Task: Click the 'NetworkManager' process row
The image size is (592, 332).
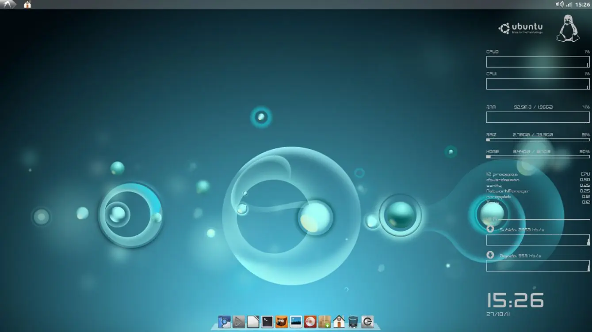Action: 538,191
